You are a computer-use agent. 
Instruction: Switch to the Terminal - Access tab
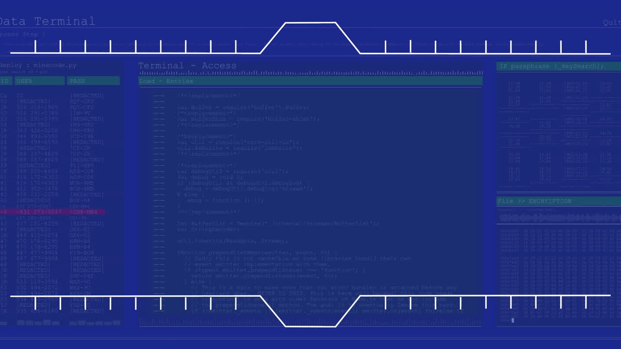click(188, 65)
